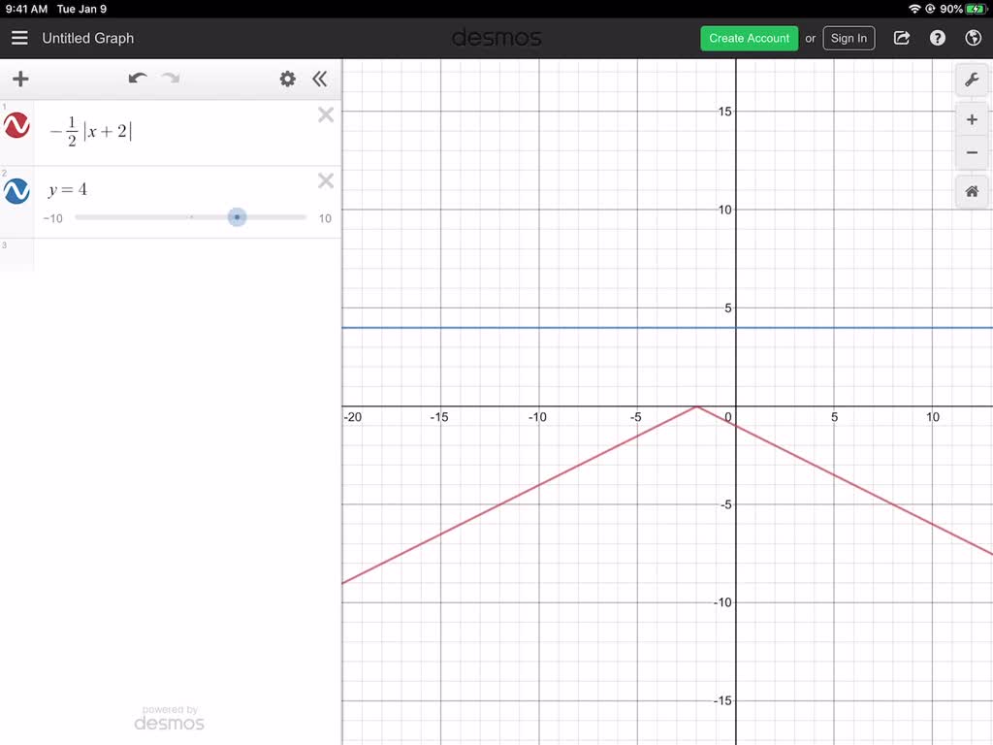
Task: Open Desmos help with the question mark icon
Action: click(937, 38)
